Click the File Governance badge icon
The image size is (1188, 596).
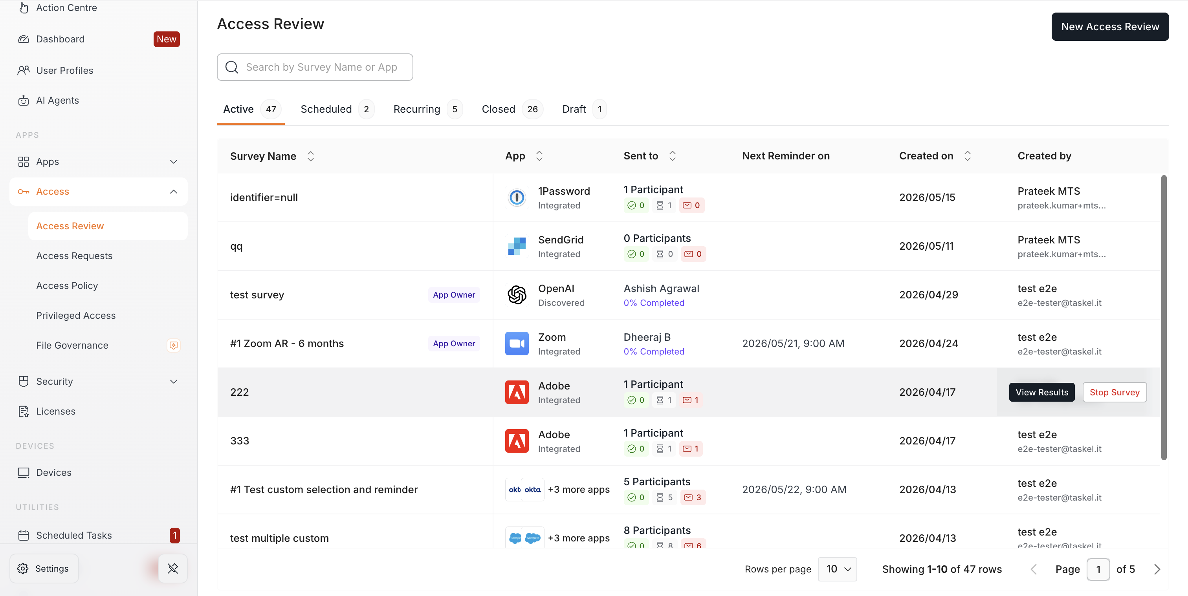173,345
